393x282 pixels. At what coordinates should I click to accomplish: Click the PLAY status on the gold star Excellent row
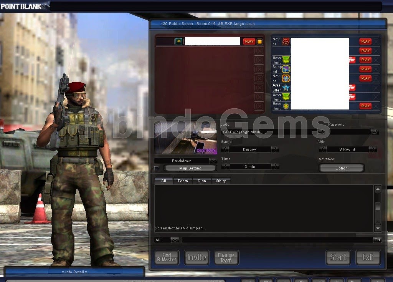pyautogui.click(x=365, y=106)
